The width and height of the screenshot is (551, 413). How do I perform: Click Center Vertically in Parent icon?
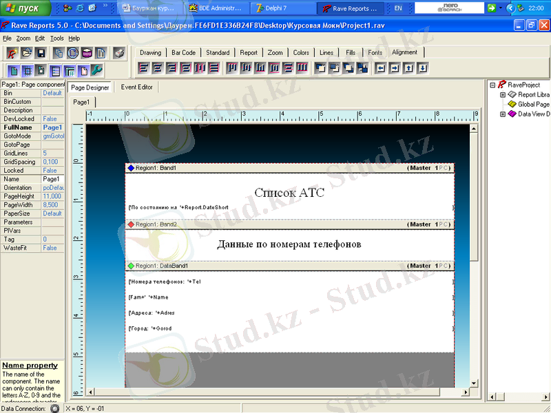pyautogui.click(x=273, y=67)
